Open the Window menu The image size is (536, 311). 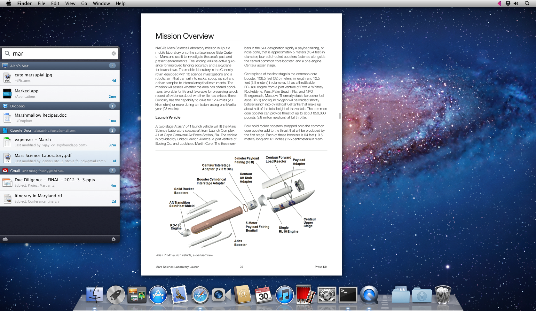coord(101,4)
